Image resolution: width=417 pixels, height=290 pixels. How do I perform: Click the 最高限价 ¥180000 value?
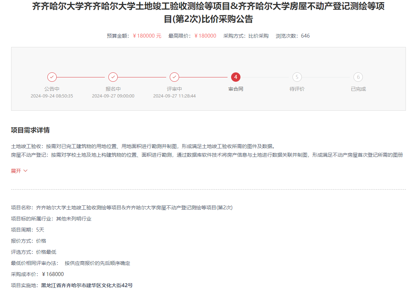[205, 36]
